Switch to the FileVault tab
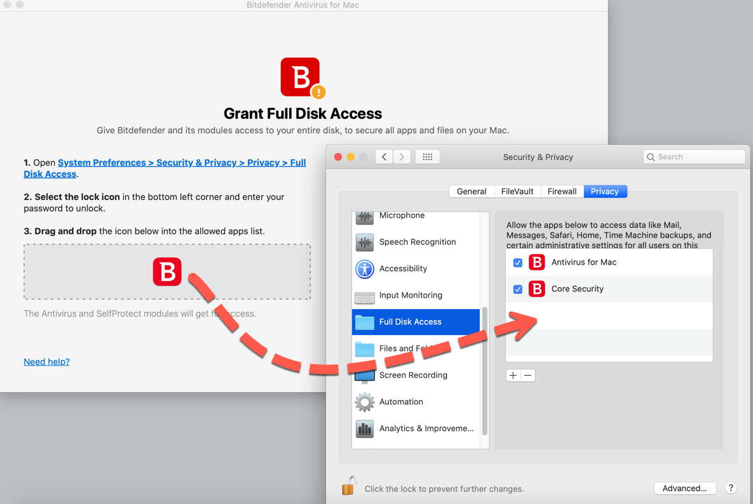 pyautogui.click(x=517, y=190)
